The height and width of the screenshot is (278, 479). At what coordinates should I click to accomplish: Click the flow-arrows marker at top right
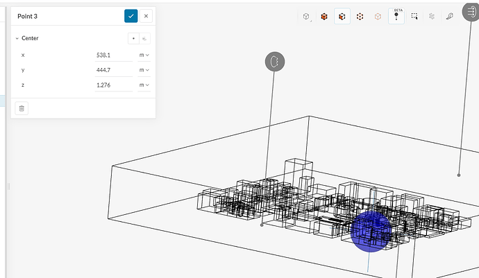(471, 12)
